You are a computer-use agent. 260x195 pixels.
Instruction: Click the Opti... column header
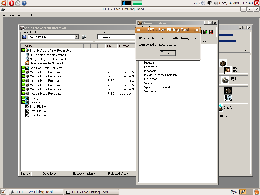tap(111, 46)
